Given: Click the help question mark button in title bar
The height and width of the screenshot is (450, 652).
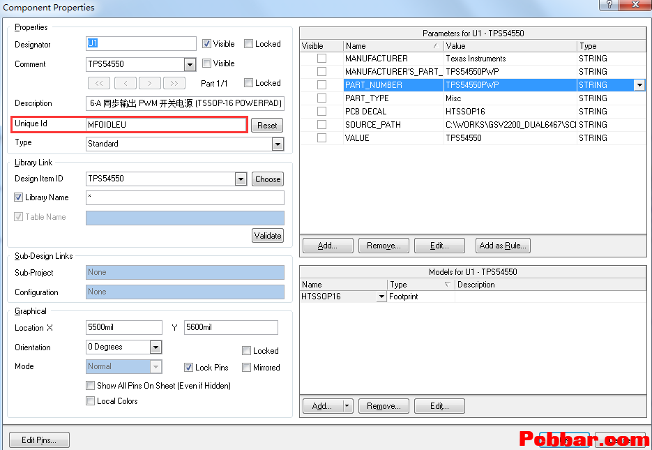Looking at the screenshot, I should click(609, 5).
